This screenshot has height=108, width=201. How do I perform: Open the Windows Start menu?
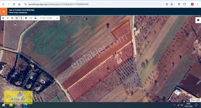[x=4, y=105]
